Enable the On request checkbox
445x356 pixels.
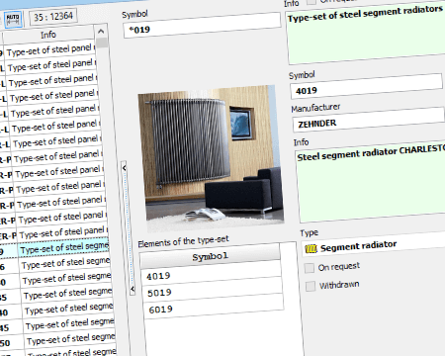coord(310,268)
